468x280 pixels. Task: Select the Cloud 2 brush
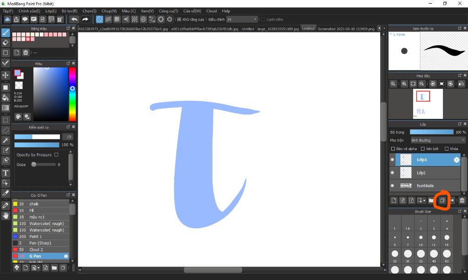click(41, 249)
